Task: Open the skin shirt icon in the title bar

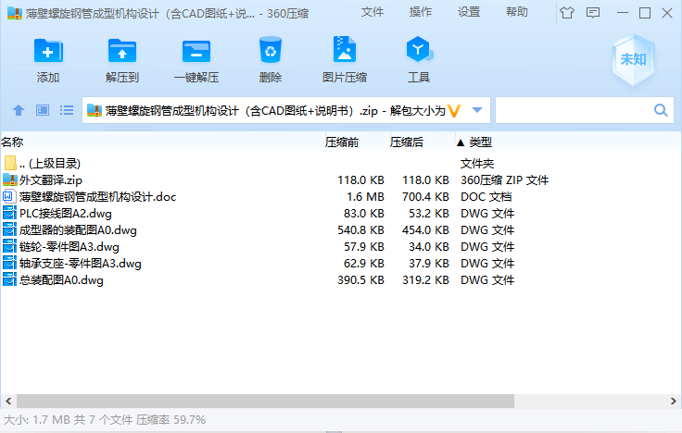Action: [x=567, y=13]
